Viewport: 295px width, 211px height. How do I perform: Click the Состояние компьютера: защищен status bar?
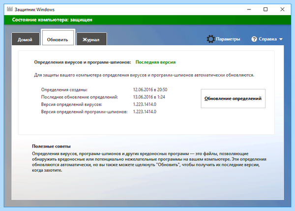tap(147, 20)
